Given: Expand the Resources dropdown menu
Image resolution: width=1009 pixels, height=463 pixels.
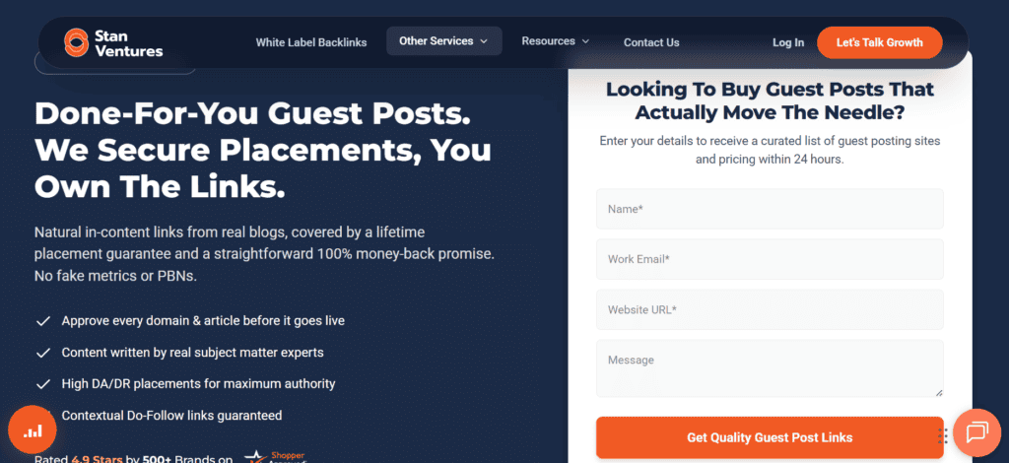Looking at the screenshot, I should click(x=556, y=41).
